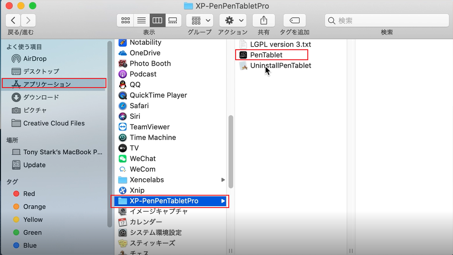
Task: Select the Notability app
Action: click(170, 42)
